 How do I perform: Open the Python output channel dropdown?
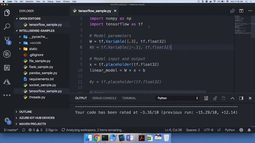tap(178, 98)
